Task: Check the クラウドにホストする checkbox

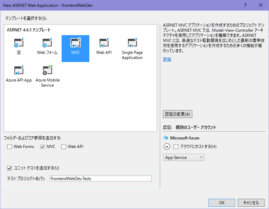Action: 176,147
